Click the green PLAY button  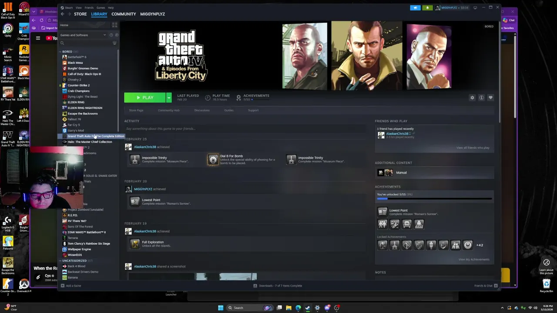[x=145, y=98]
